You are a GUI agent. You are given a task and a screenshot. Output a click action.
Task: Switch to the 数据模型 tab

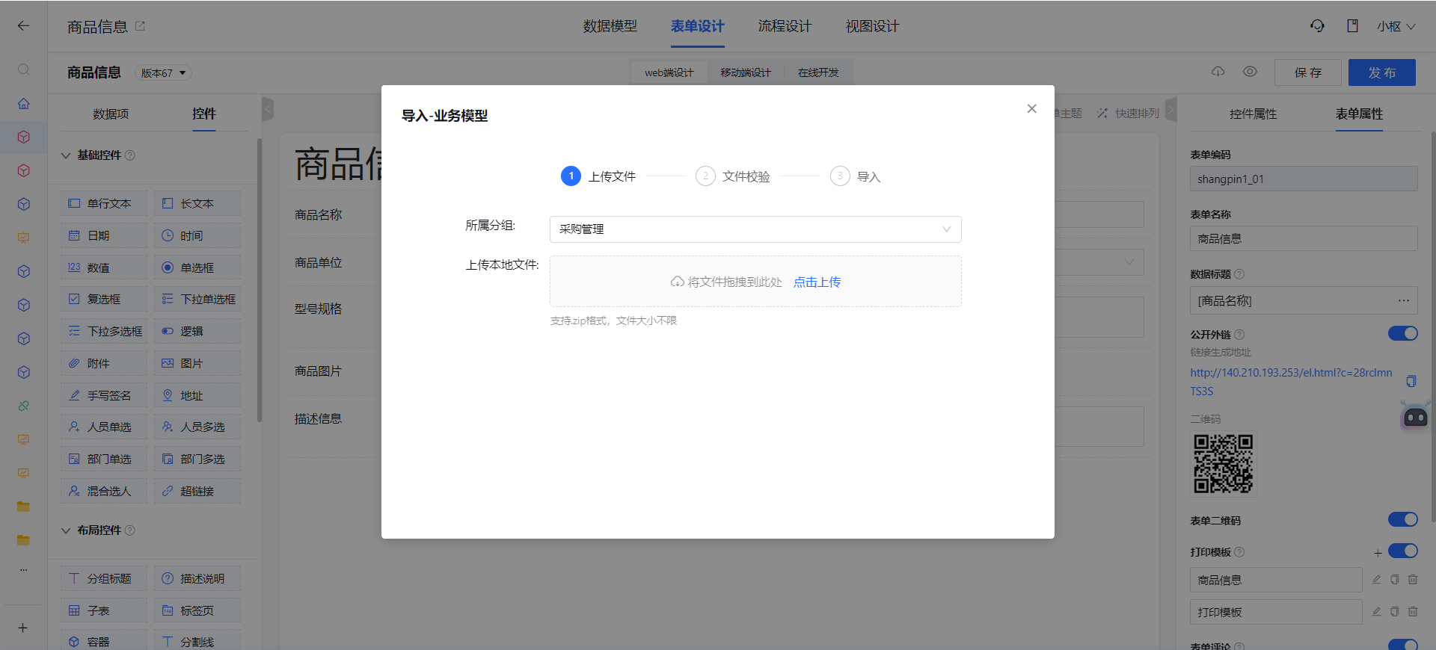(610, 26)
